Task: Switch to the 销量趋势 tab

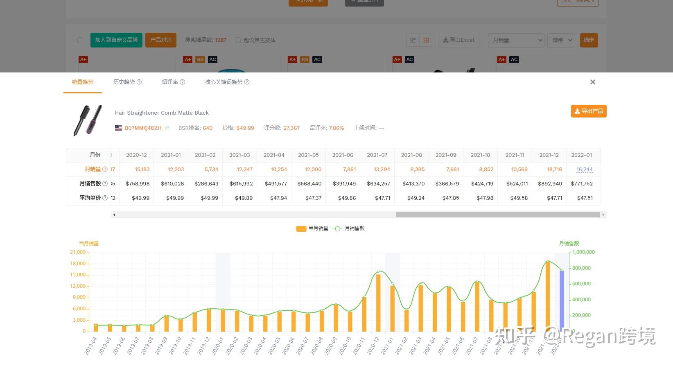Action: [83, 82]
